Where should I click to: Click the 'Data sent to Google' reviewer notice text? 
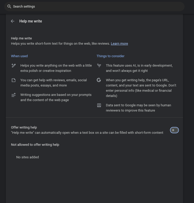(x=138, y=108)
